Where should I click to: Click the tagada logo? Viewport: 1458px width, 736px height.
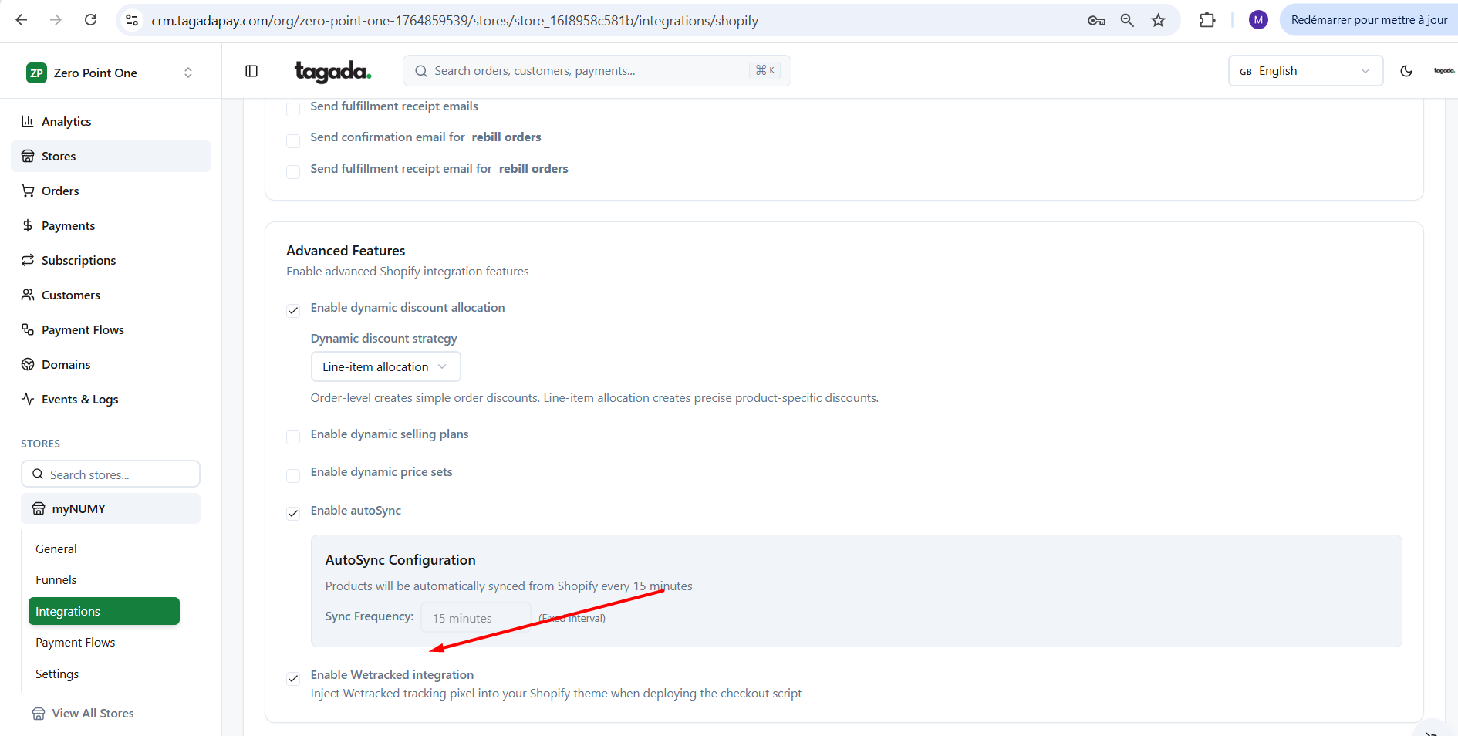332,71
